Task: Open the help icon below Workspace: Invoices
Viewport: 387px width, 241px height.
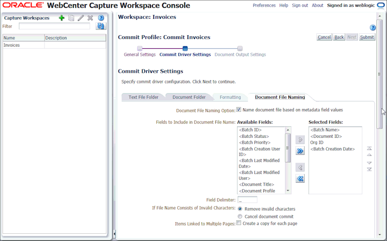Action: [372, 28]
